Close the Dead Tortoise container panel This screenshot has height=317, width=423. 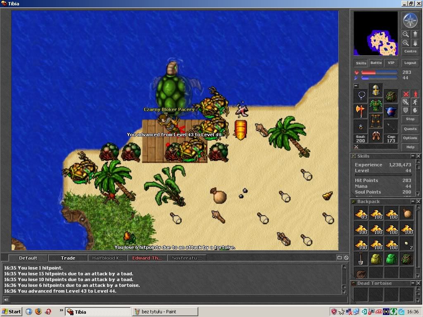[x=418, y=283]
